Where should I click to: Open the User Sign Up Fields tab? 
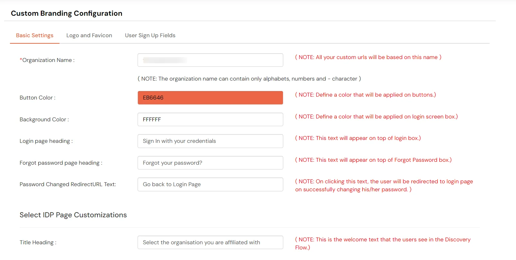[150, 35]
